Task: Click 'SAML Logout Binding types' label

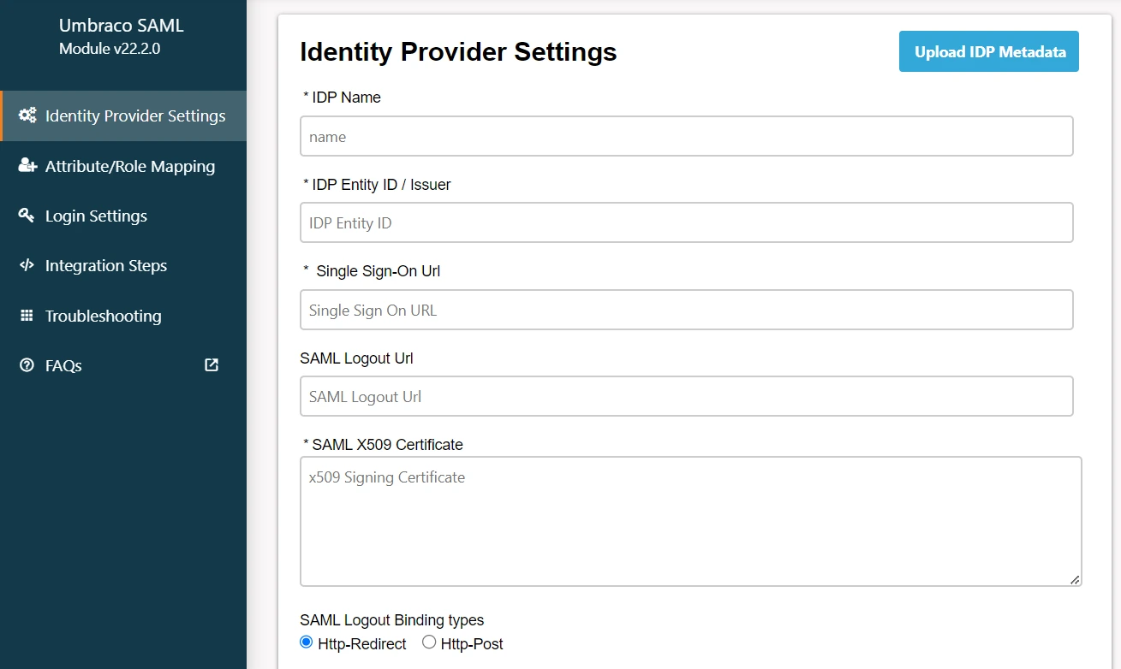Action: 392,620
